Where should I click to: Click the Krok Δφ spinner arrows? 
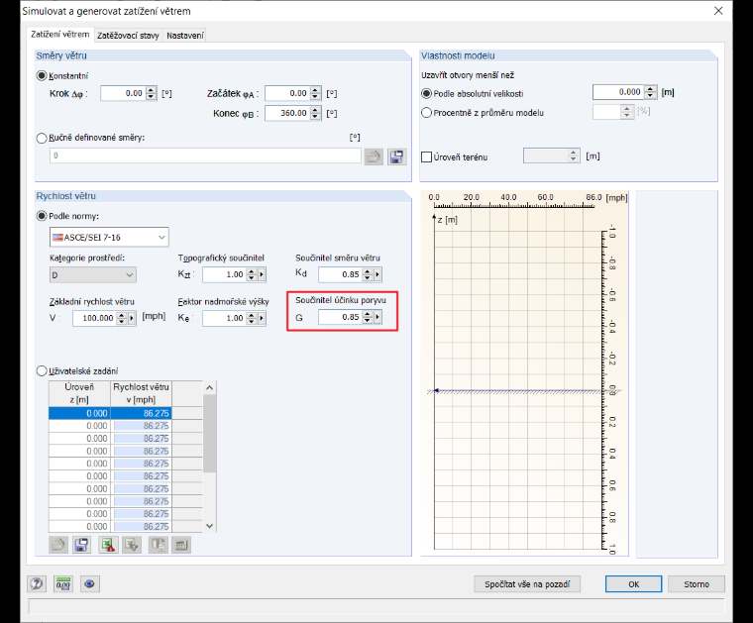click(x=152, y=93)
